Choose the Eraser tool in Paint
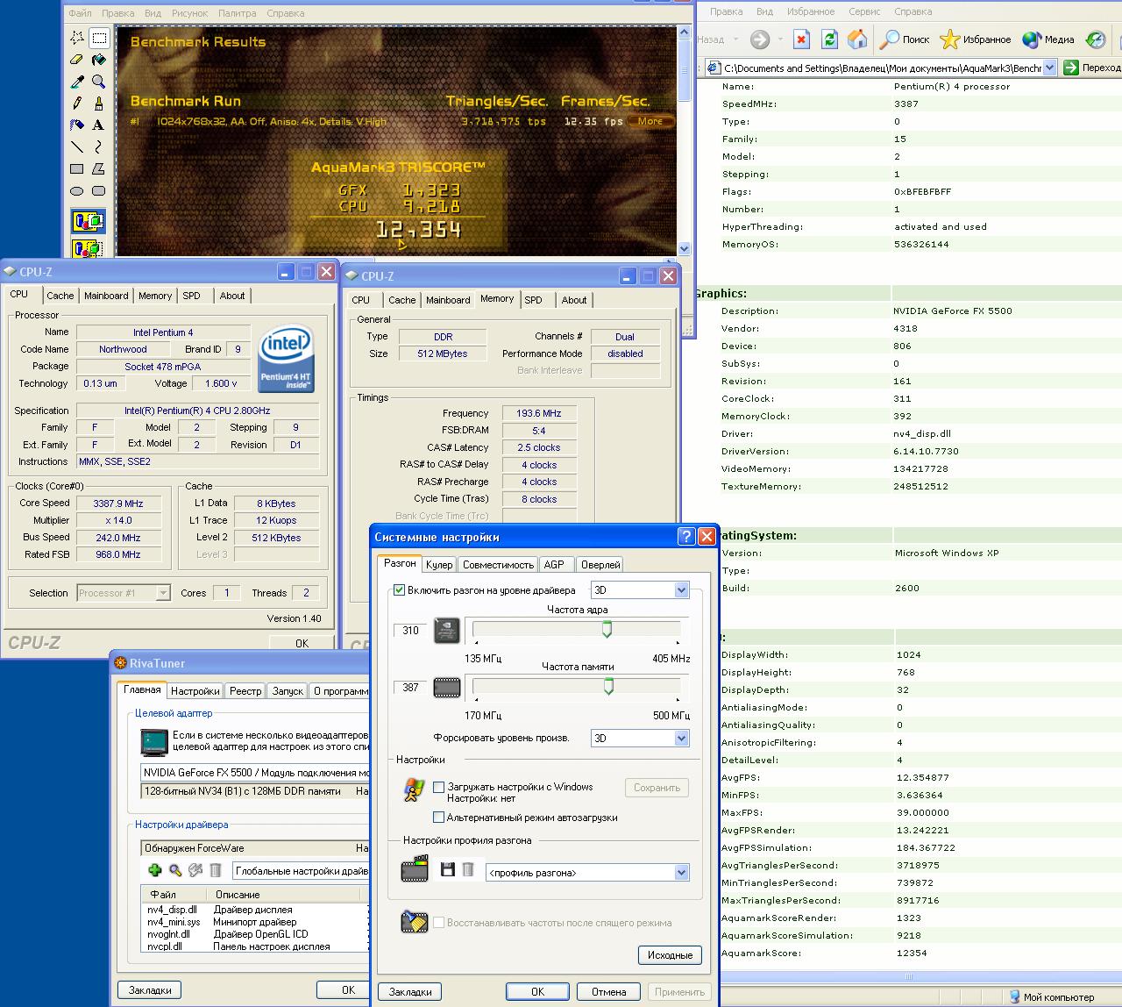1122x1007 pixels. [x=77, y=60]
